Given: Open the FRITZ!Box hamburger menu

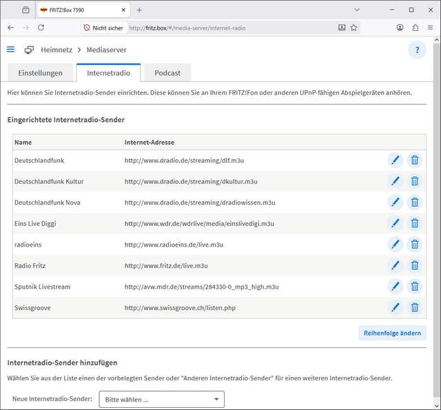Looking at the screenshot, I should click(x=11, y=50).
